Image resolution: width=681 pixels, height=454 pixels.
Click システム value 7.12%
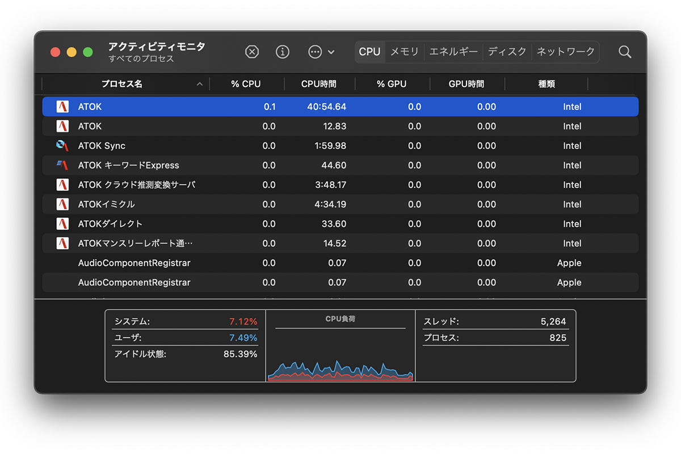(243, 321)
